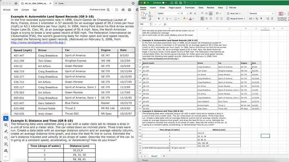Switch to the Page Layout ribbon tab

(174, 7)
